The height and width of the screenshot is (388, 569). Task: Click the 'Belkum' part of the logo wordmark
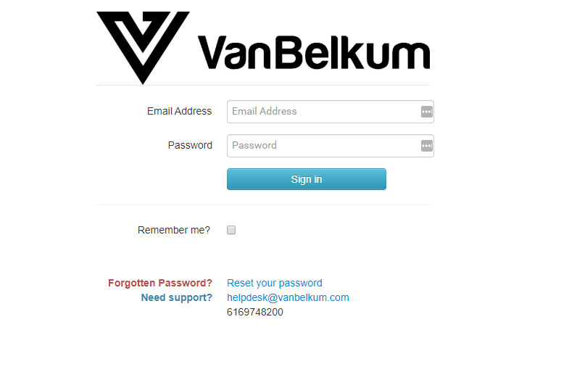tap(352, 52)
